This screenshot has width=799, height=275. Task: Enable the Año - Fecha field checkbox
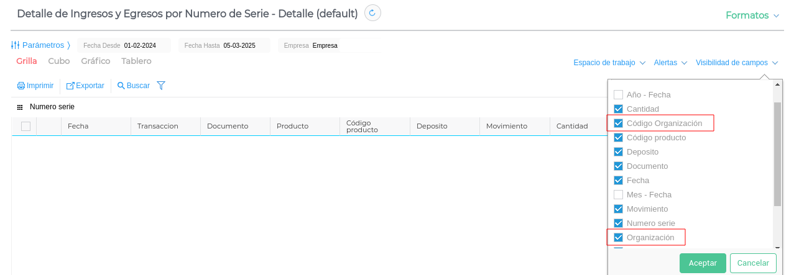(x=618, y=95)
